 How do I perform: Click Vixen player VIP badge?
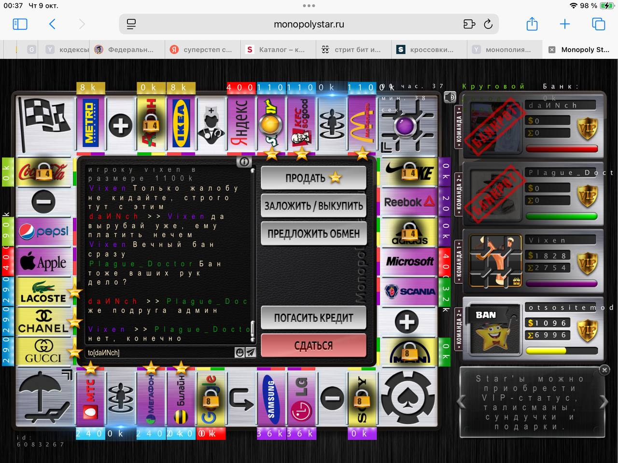pyautogui.click(x=588, y=263)
